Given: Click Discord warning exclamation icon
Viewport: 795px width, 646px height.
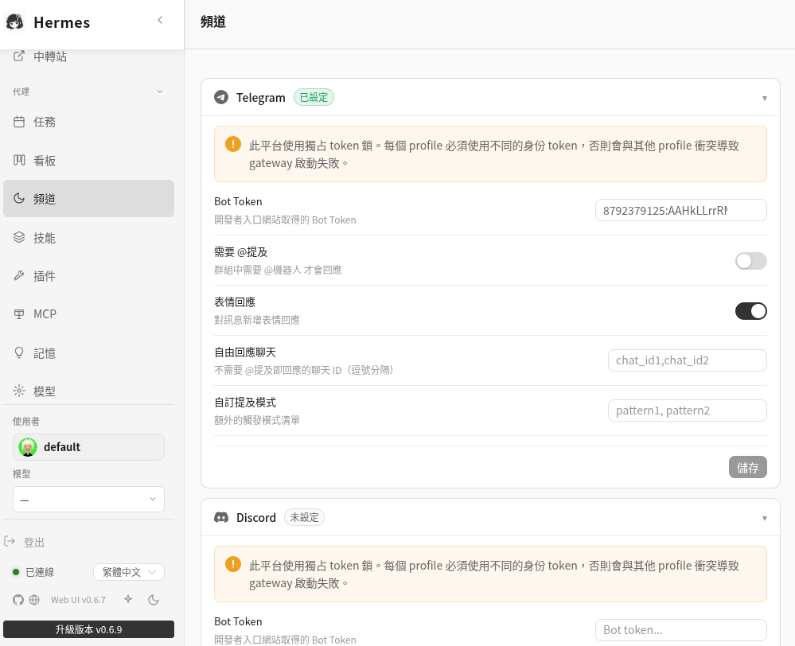Looking at the screenshot, I should tap(233, 564).
